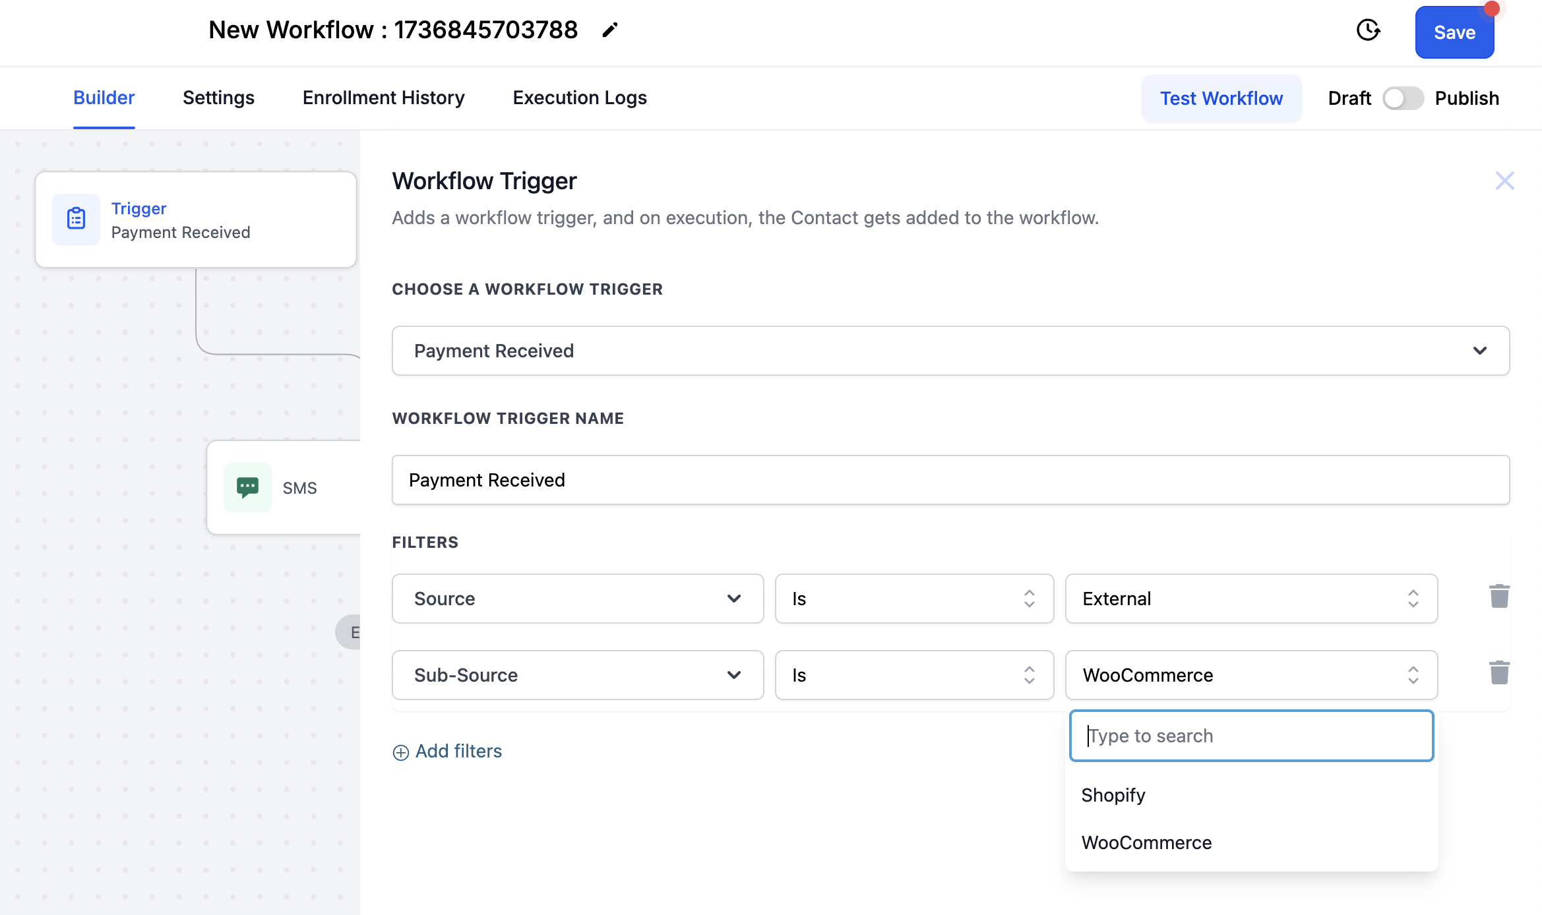
Task: Click the Save button
Action: 1454,32
